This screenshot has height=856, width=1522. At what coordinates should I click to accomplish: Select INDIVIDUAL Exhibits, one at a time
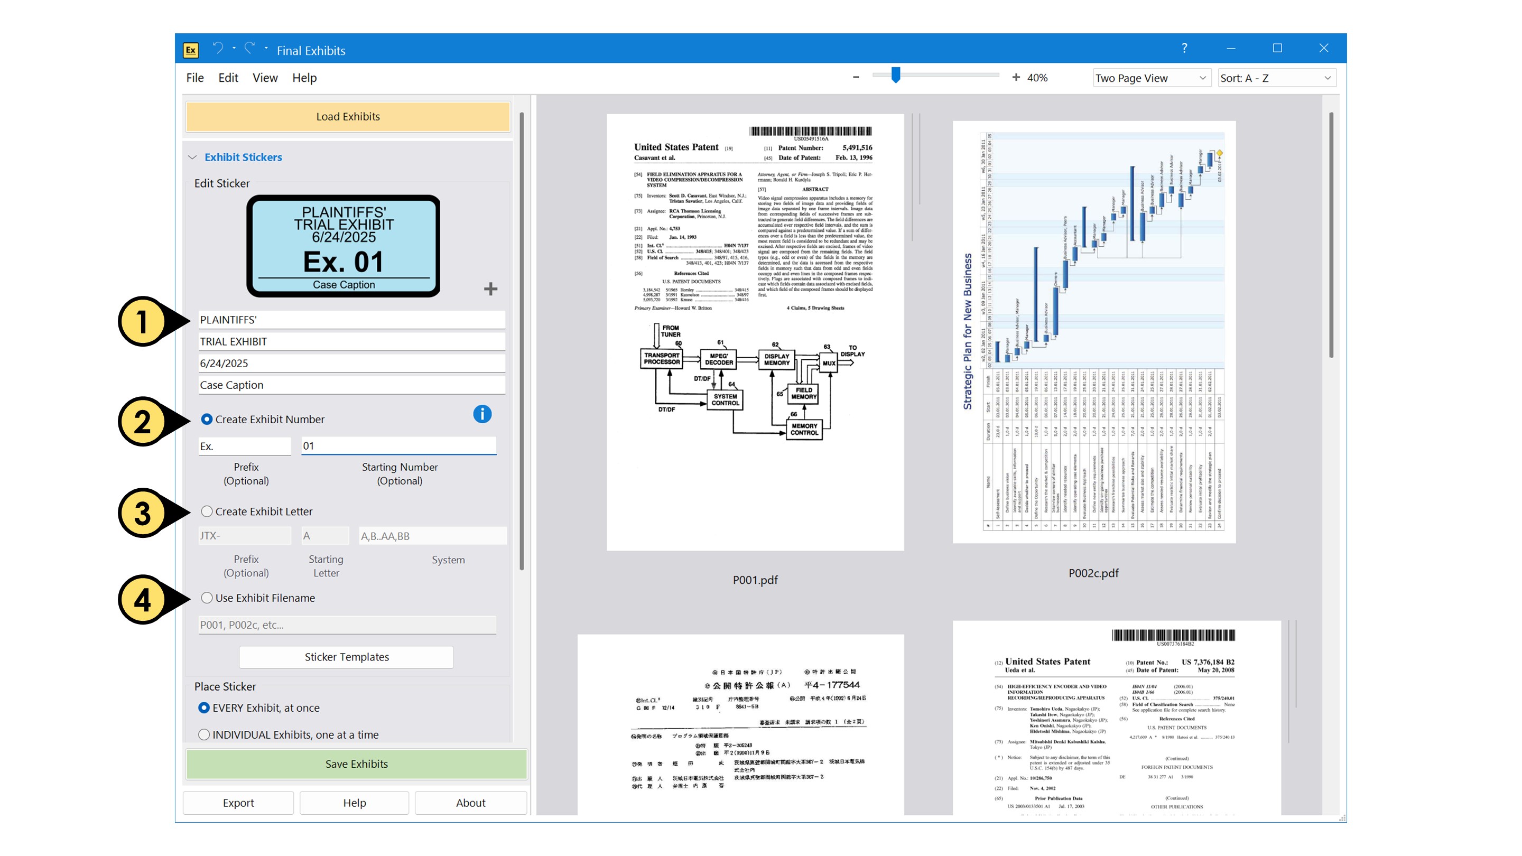point(204,734)
